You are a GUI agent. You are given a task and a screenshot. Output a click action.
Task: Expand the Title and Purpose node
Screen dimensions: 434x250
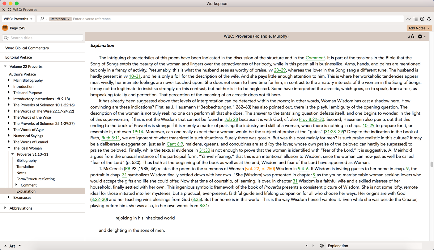coord(9,92)
